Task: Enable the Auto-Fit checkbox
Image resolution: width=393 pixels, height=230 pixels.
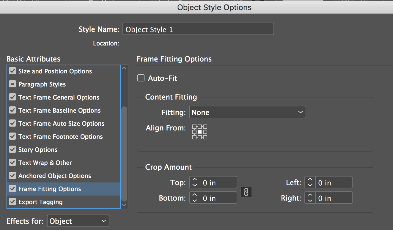Action: pyautogui.click(x=141, y=78)
